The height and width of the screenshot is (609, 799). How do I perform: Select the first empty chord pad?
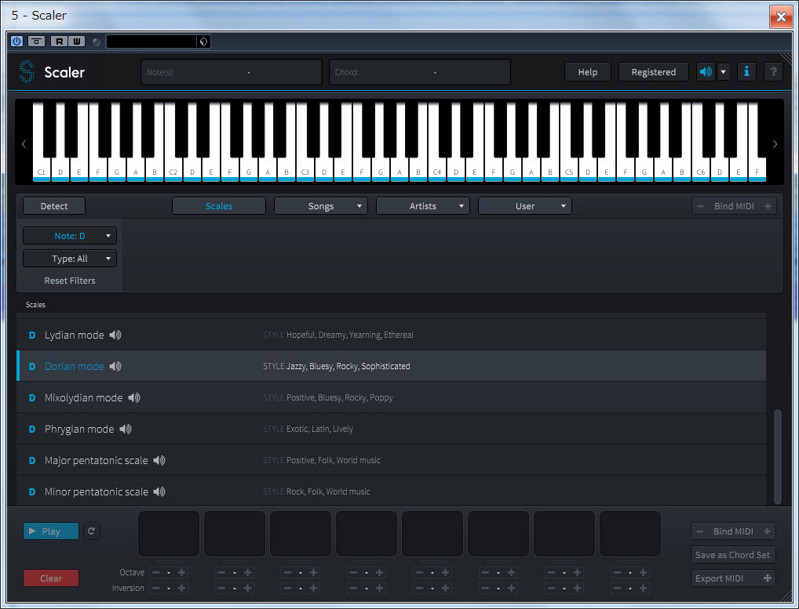pyautogui.click(x=169, y=534)
